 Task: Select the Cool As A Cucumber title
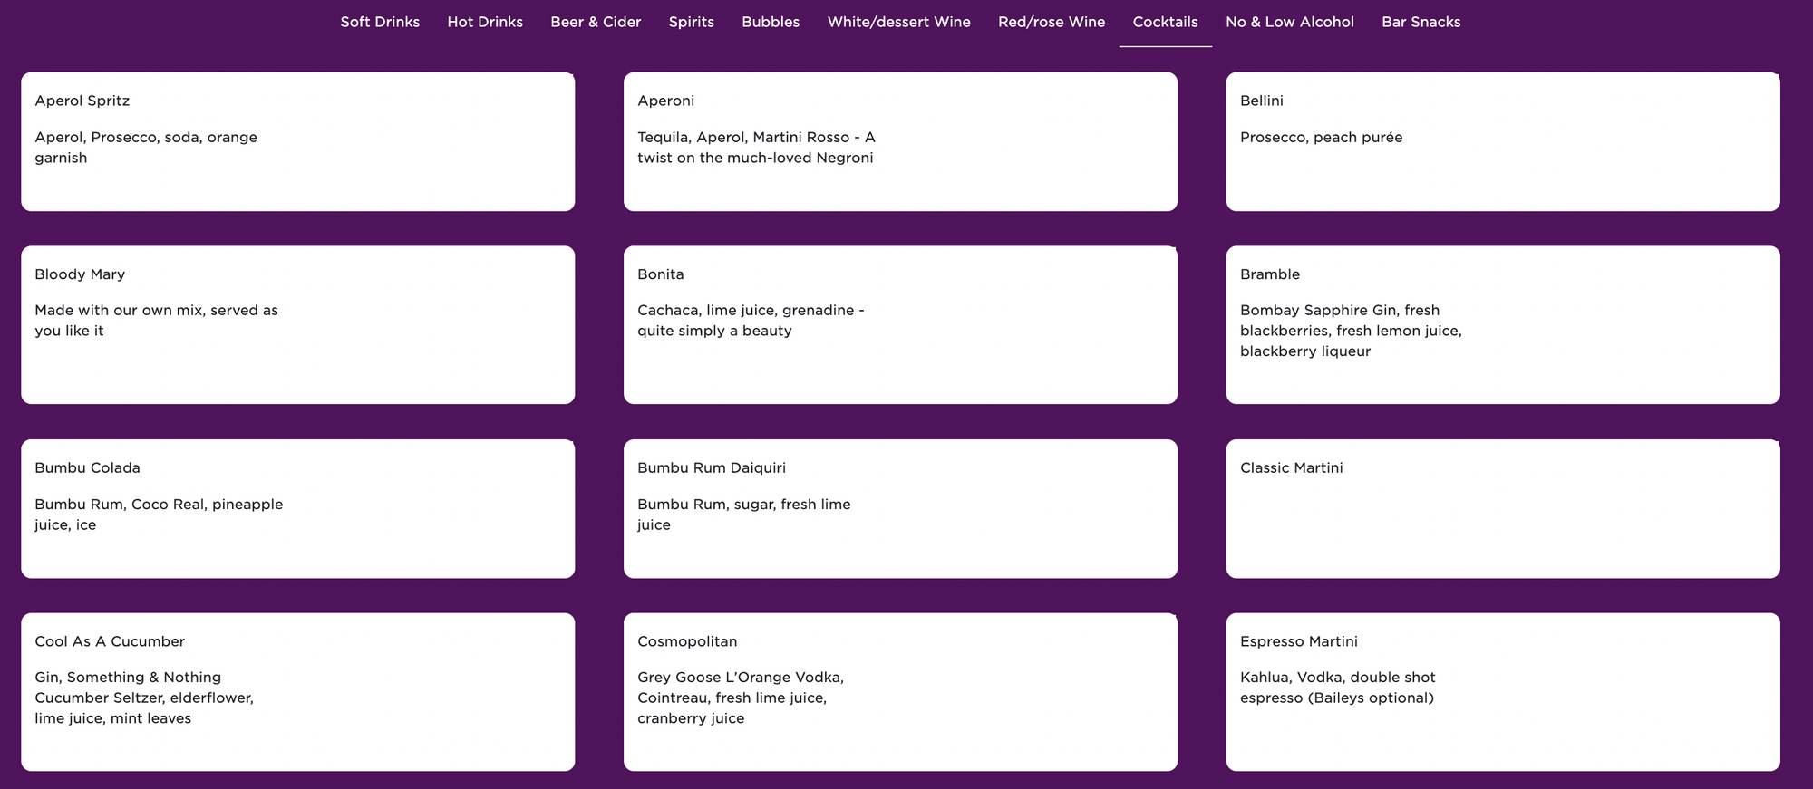110,641
